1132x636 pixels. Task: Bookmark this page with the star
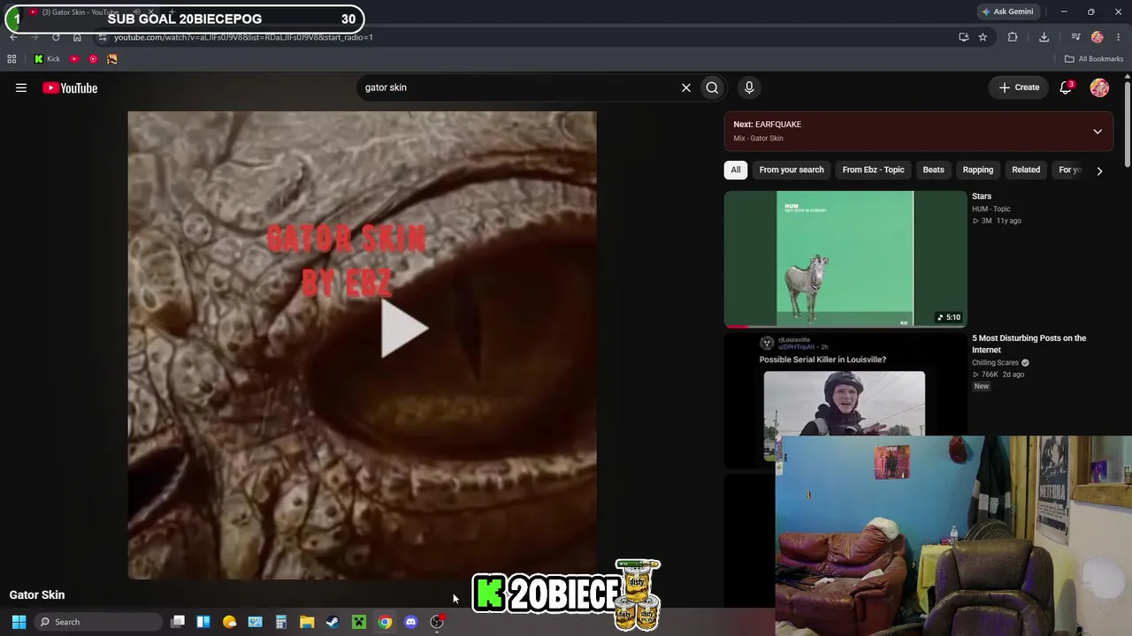tap(983, 37)
